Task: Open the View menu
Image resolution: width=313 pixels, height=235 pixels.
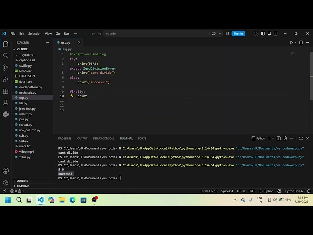Action: (48, 34)
